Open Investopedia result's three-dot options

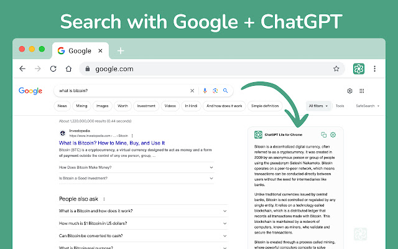(x=132, y=136)
